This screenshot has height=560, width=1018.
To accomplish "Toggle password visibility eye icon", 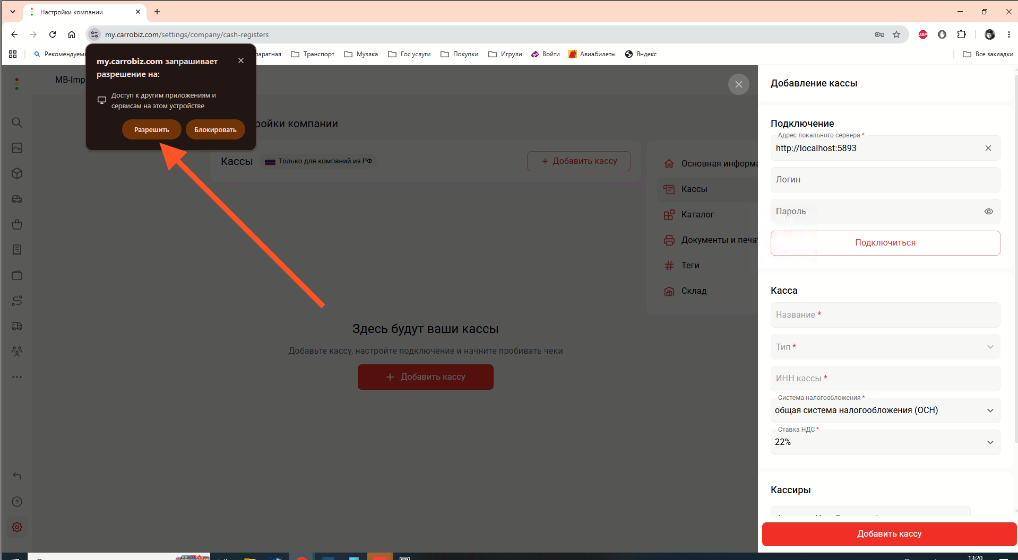I will pyautogui.click(x=988, y=212).
